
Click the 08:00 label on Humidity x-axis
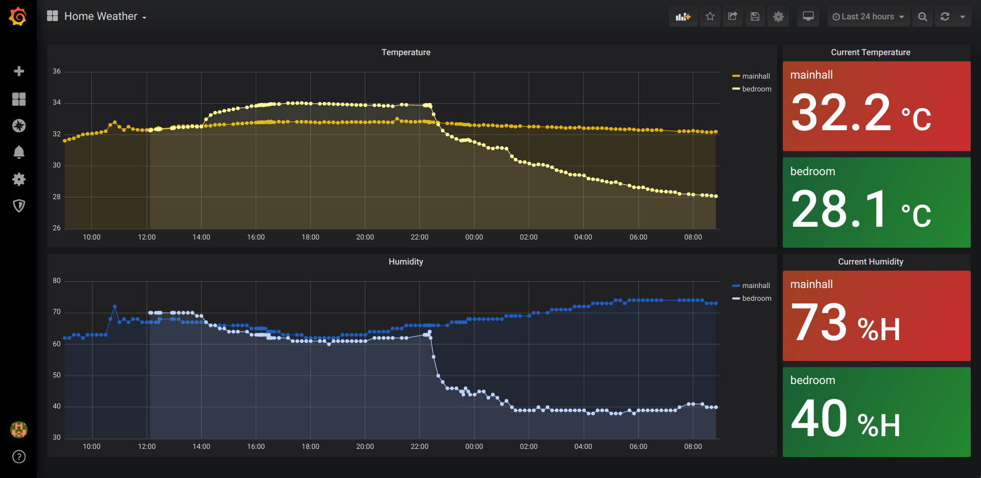click(x=693, y=446)
